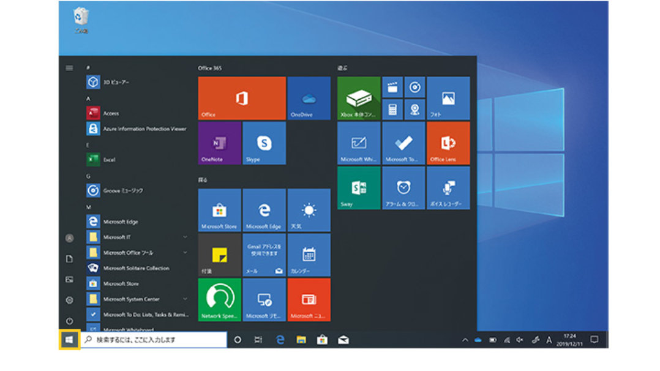Click the Windows Start button

coord(69,340)
